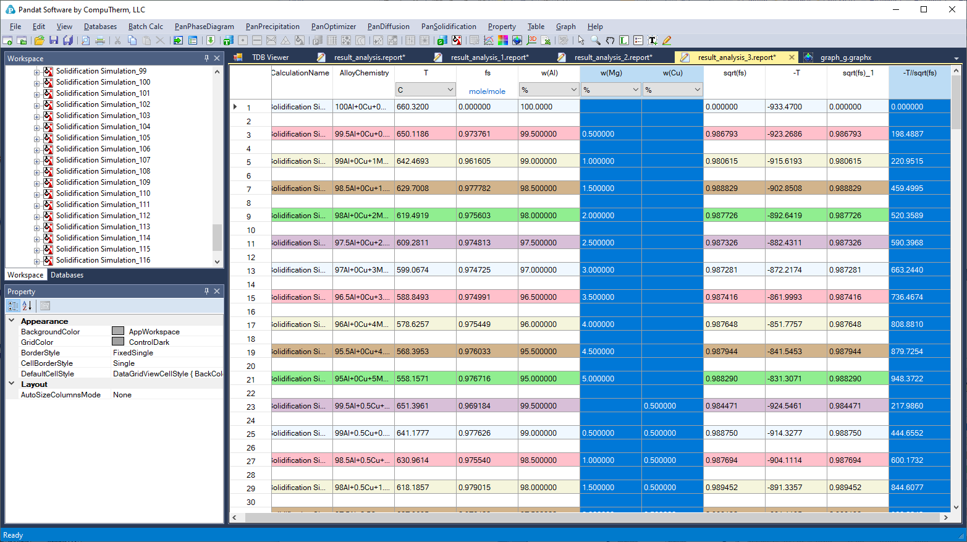Open the T column unit dropdown
This screenshot has height=542, width=967.
[x=450, y=90]
